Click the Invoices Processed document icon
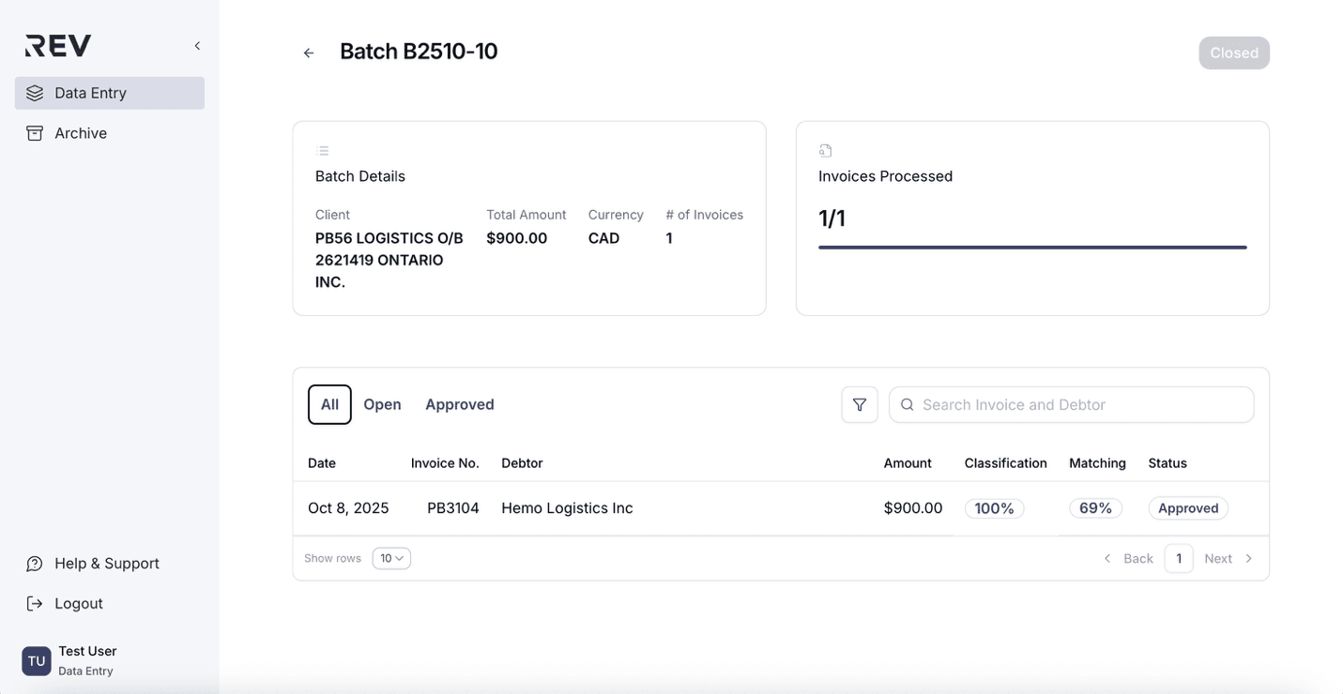The image size is (1343, 694). click(826, 151)
